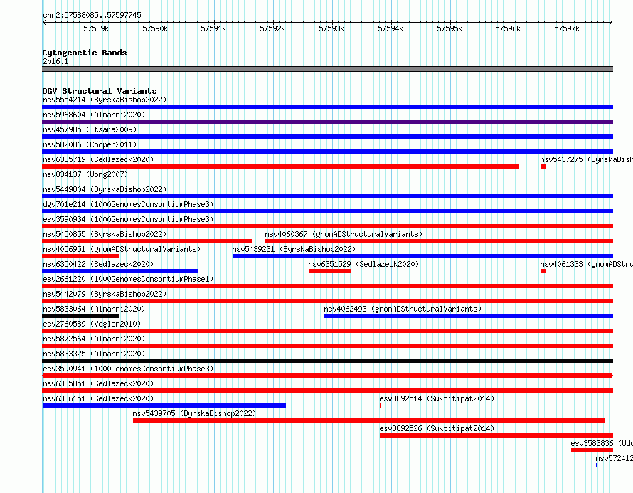Click the nsv5442079 (ByrskaBishop2022) label
633x493 pixels.
105,294
